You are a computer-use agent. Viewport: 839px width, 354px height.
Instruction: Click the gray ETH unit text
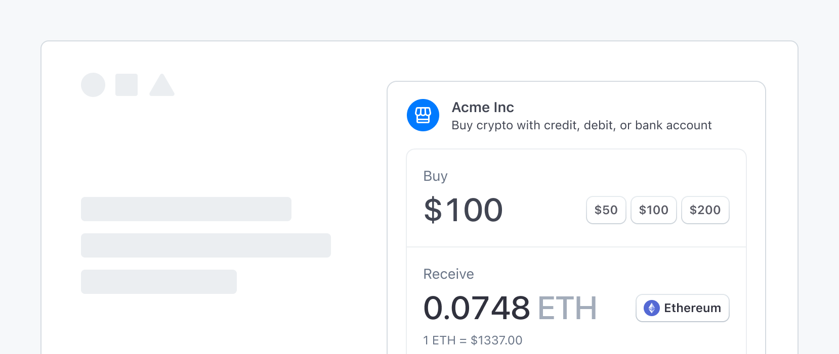(x=567, y=308)
